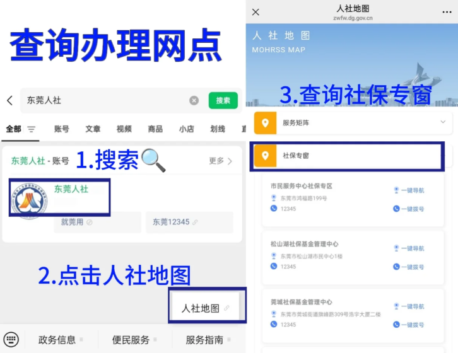Close the 人社地图 page with X

click(255, 12)
